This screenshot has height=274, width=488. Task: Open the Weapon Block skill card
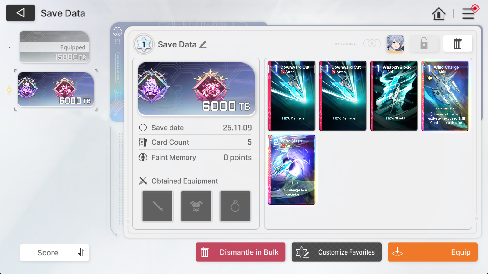tap(394, 96)
